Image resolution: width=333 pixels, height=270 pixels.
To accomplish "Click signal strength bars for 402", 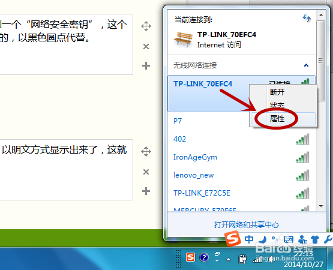I will [x=302, y=139].
